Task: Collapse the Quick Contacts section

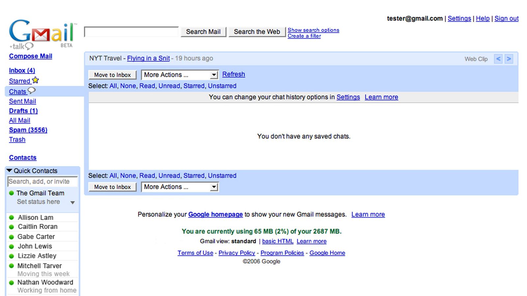Action: [x=9, y=170]
